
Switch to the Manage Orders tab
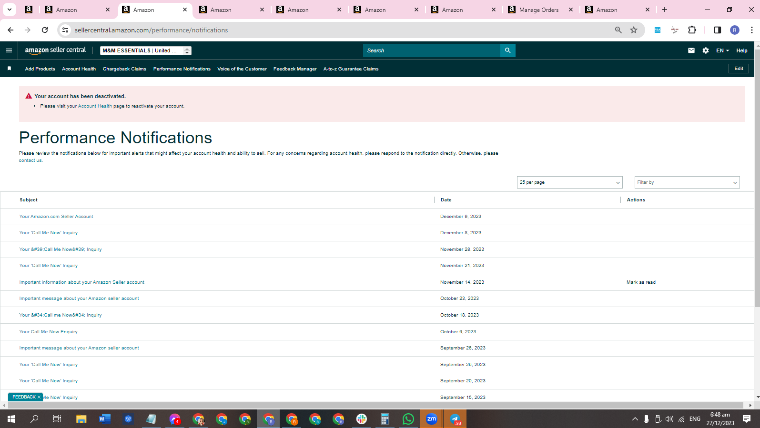[x=539, y=10]
